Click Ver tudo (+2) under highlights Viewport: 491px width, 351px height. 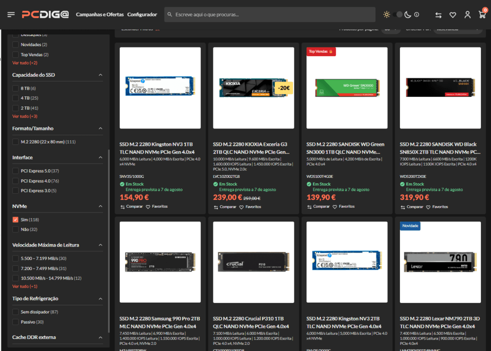pos(25,63)
